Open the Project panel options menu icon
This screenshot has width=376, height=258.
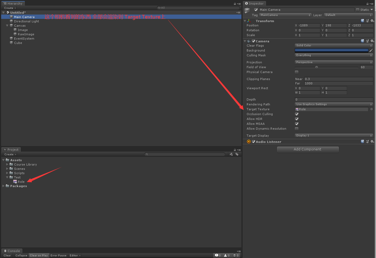[x=239, y=150]
